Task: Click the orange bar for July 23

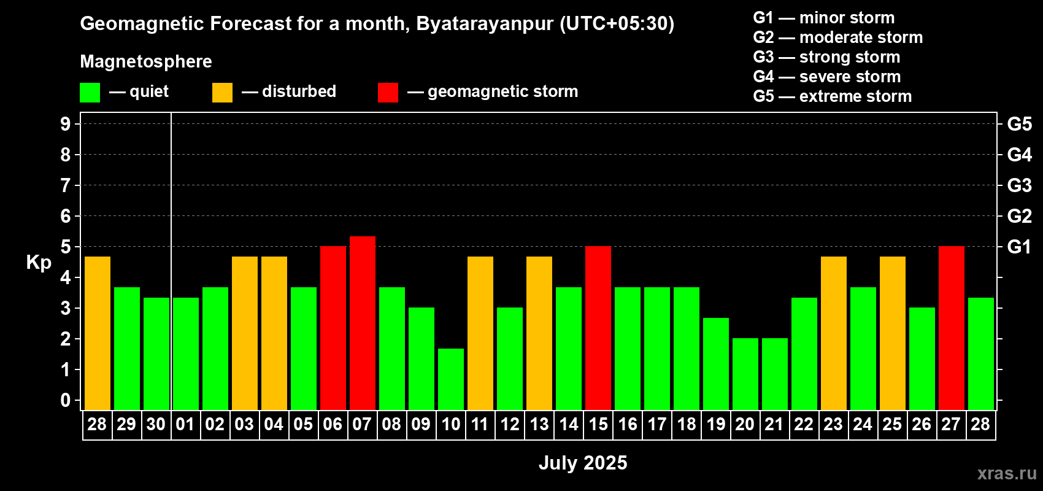Action: tap(834, 333)
